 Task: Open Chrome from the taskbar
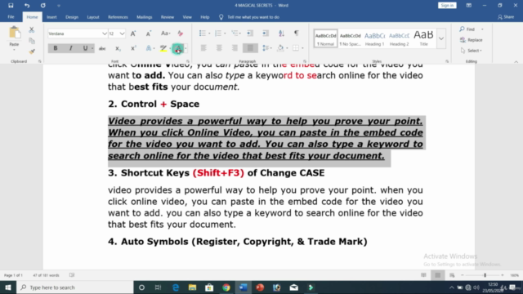[x=226, y=287]
